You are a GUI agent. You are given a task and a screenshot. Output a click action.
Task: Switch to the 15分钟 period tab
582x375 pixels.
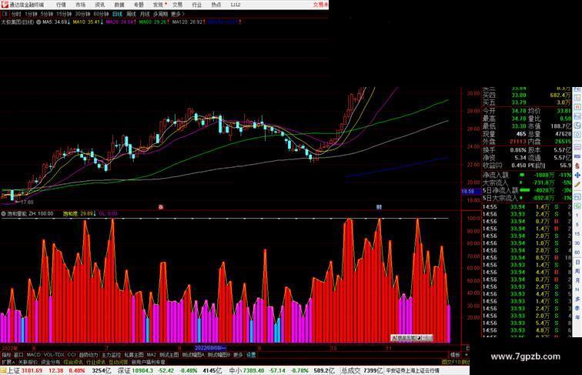tap(64, 14)
